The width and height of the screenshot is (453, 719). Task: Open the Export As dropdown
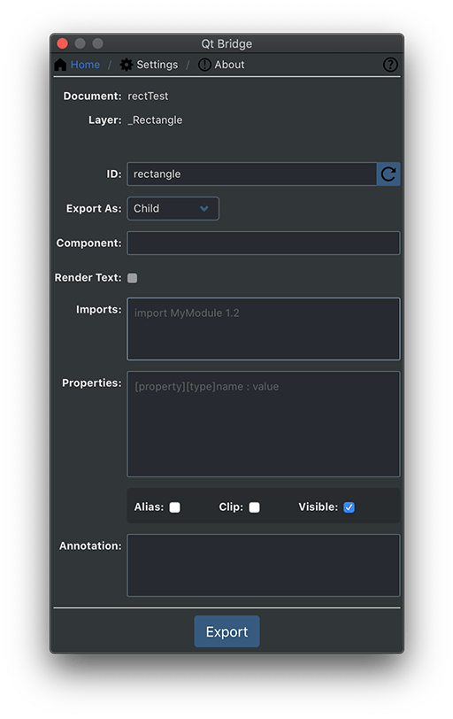[173, 209]
